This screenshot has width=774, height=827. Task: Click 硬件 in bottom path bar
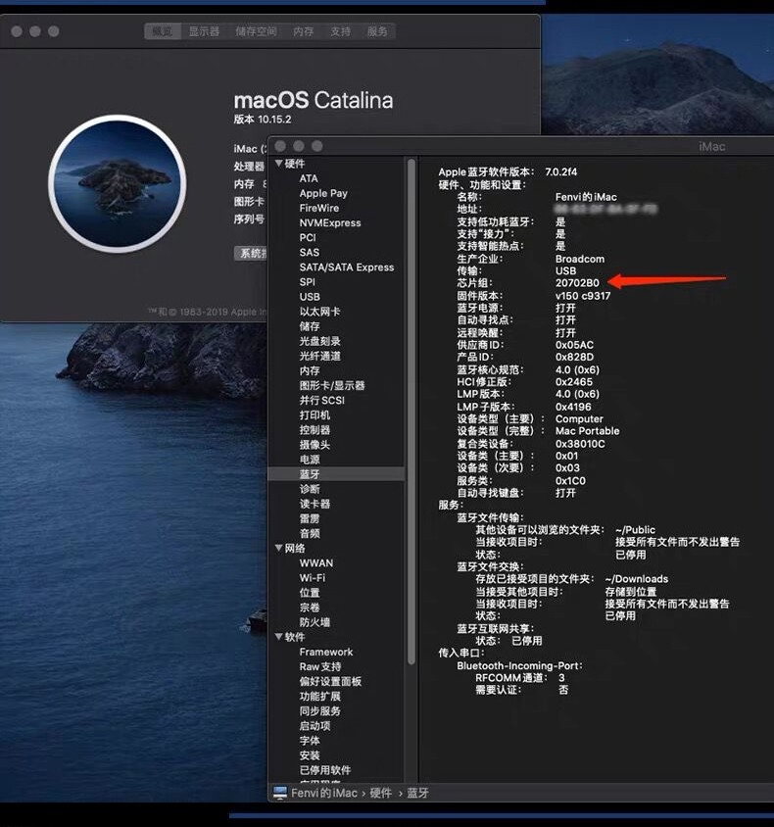(x=381, y=793)
